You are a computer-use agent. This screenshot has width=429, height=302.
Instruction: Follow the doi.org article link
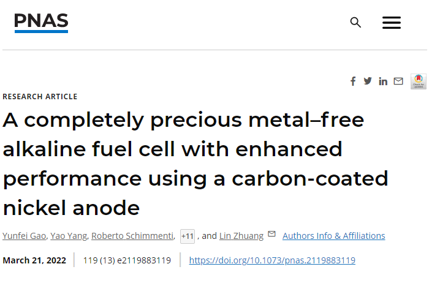[x=271, y=260]
